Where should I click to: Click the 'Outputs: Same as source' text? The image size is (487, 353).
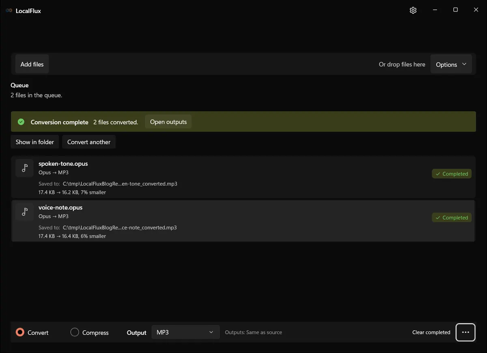pos(254,332)
